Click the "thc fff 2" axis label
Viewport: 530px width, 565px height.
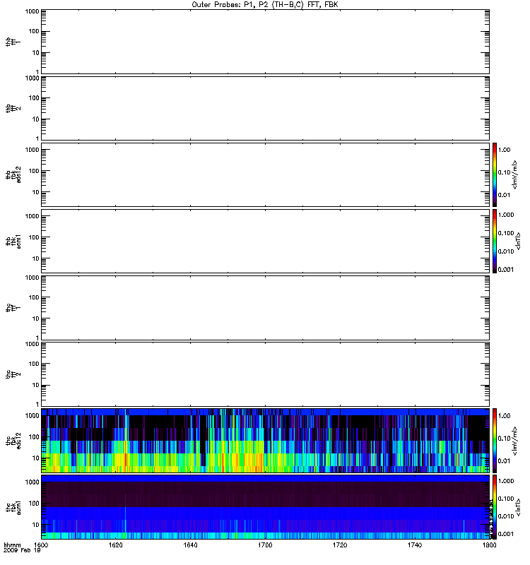point(13,374)
